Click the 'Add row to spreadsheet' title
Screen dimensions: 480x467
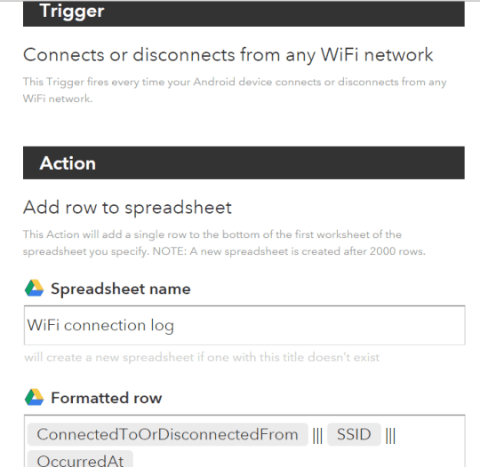127,208
